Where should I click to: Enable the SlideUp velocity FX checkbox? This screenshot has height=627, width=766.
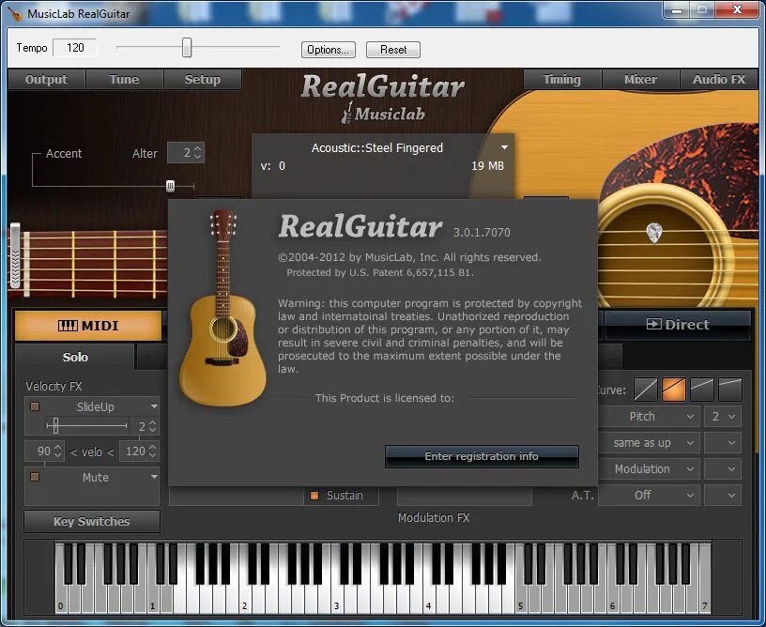(x=35, y=406)
